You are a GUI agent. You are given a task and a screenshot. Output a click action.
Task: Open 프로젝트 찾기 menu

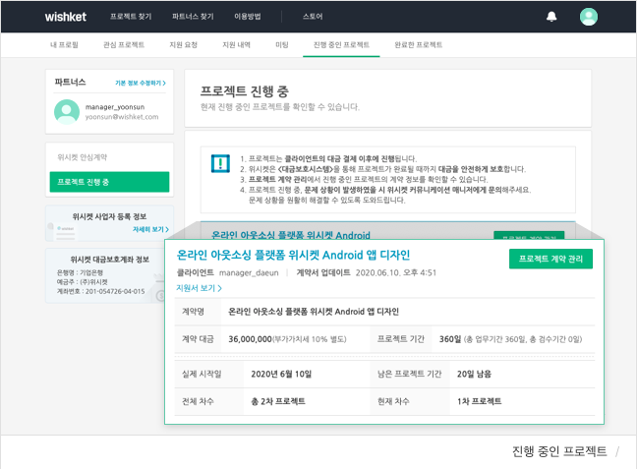point(131,17)
